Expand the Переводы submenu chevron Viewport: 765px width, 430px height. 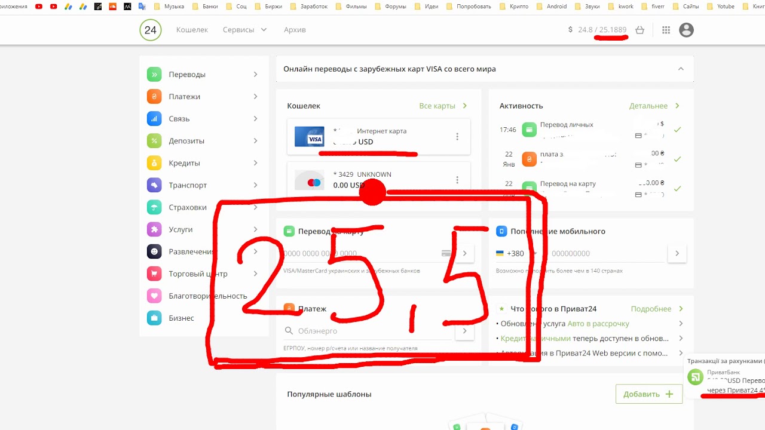click(255, 75)
